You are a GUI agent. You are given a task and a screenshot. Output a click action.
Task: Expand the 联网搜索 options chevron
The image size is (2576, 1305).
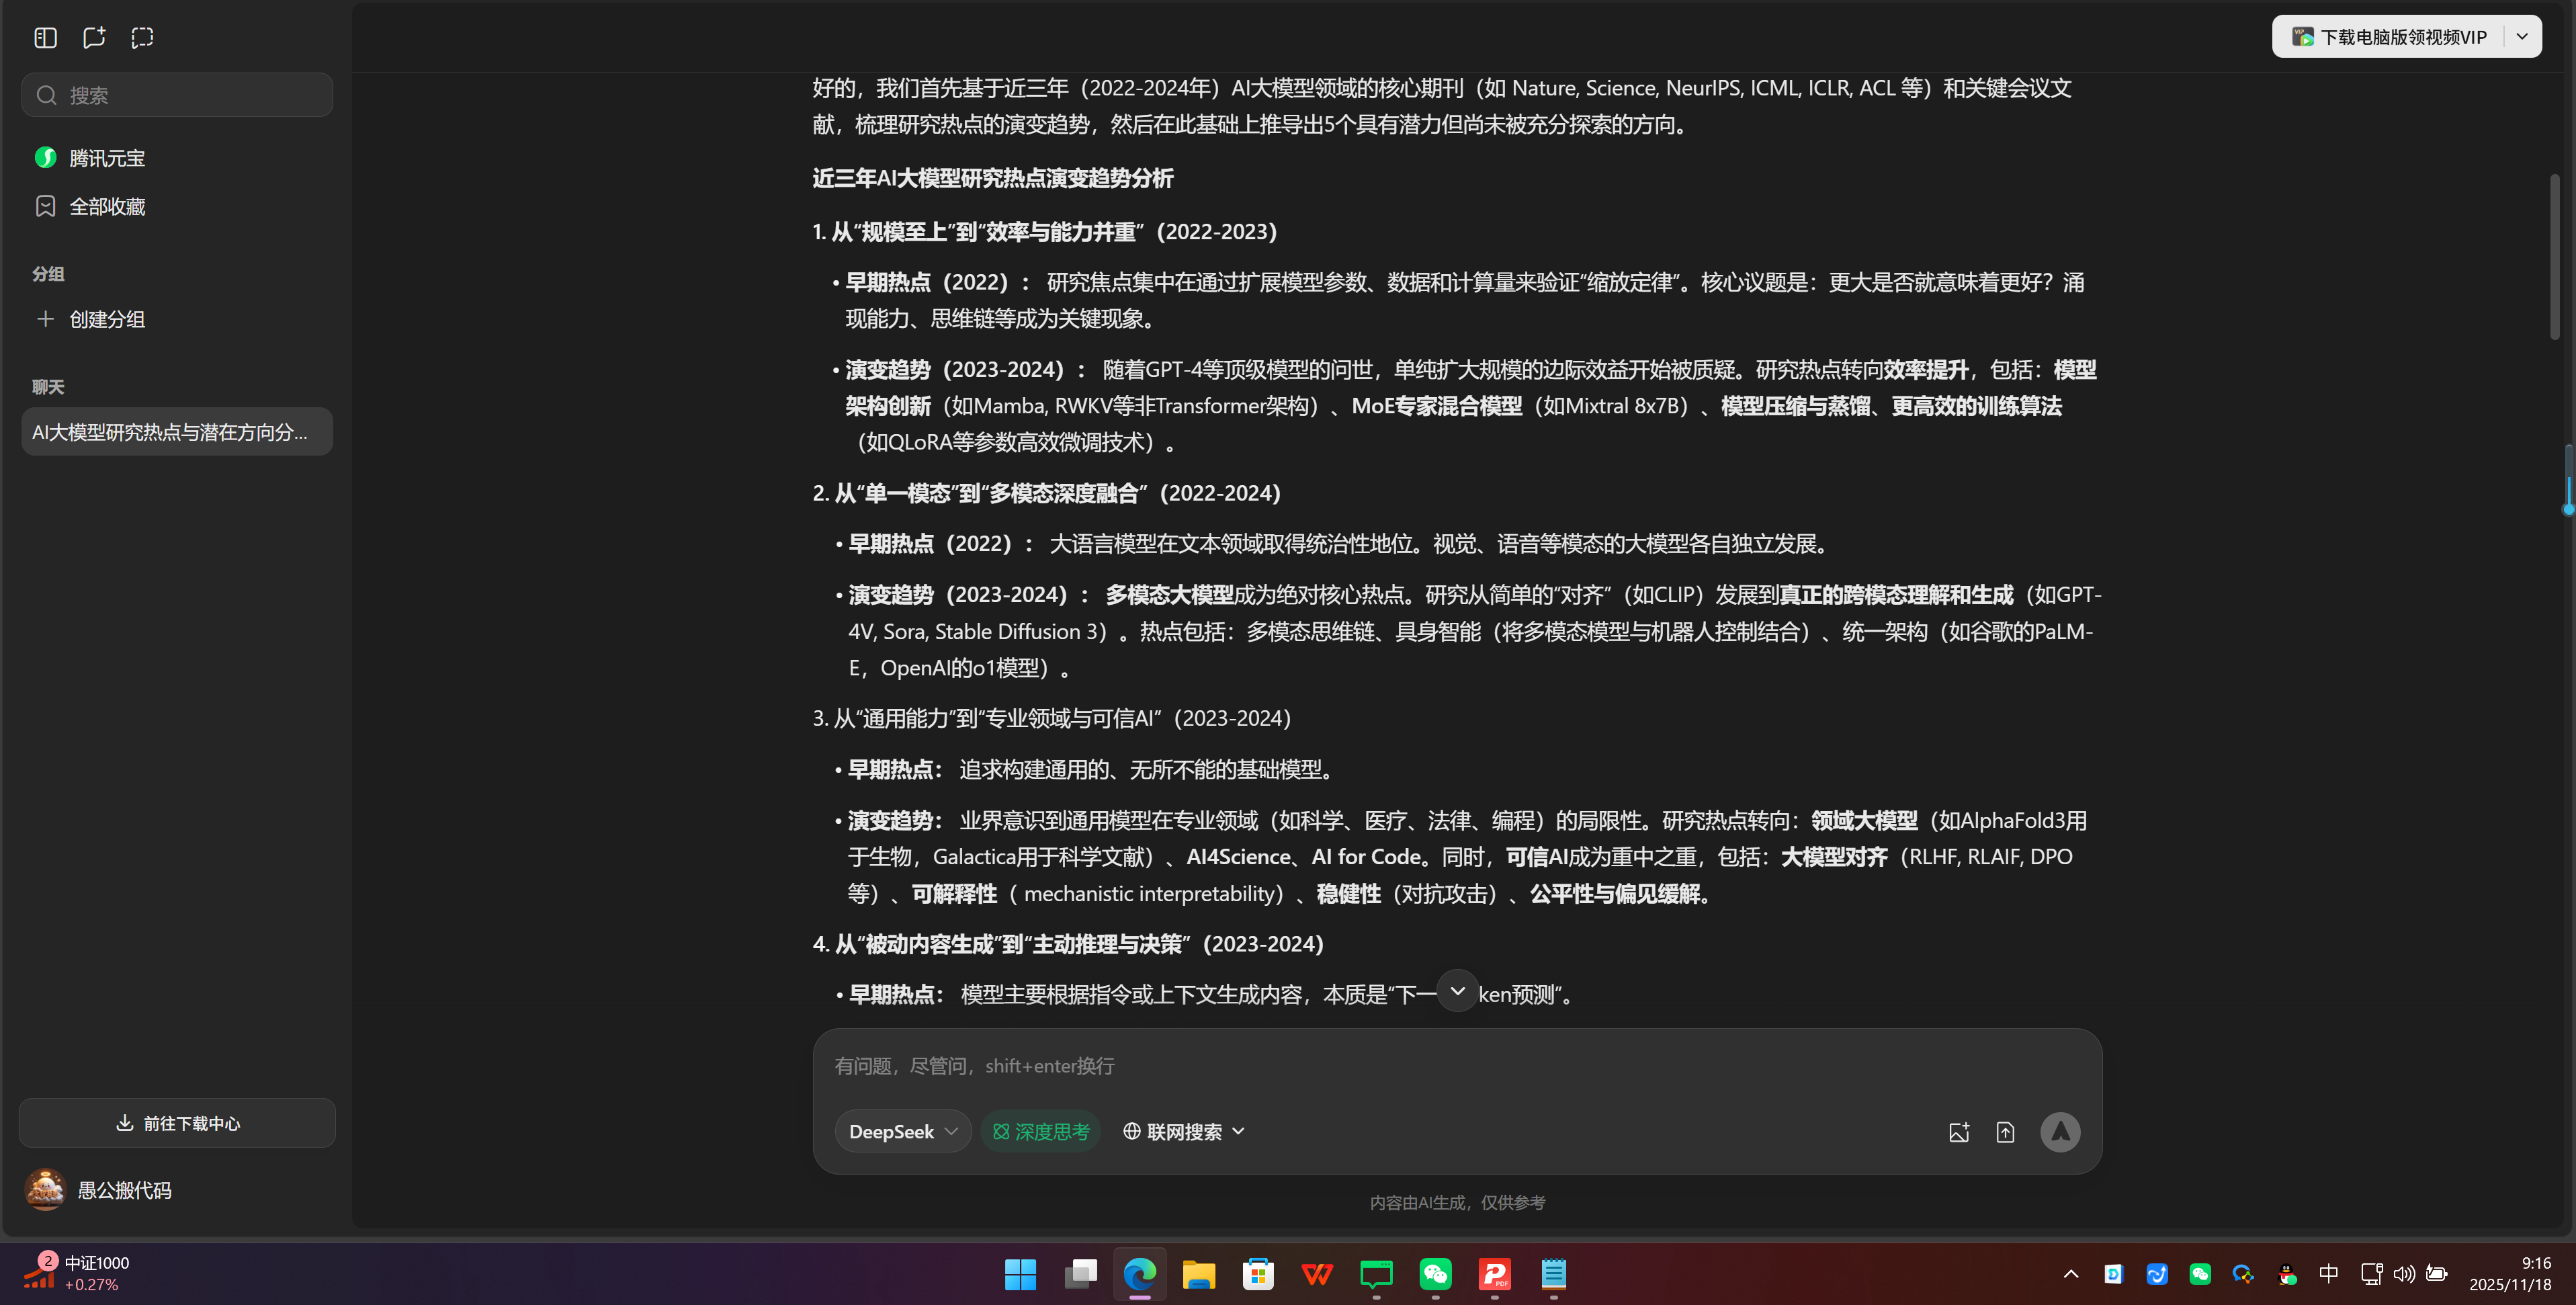point(1237,1131)
